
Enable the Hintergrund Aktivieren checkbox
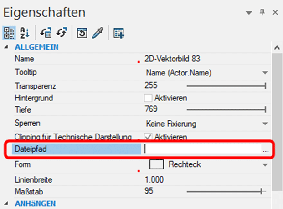click(x=148, y=98)
